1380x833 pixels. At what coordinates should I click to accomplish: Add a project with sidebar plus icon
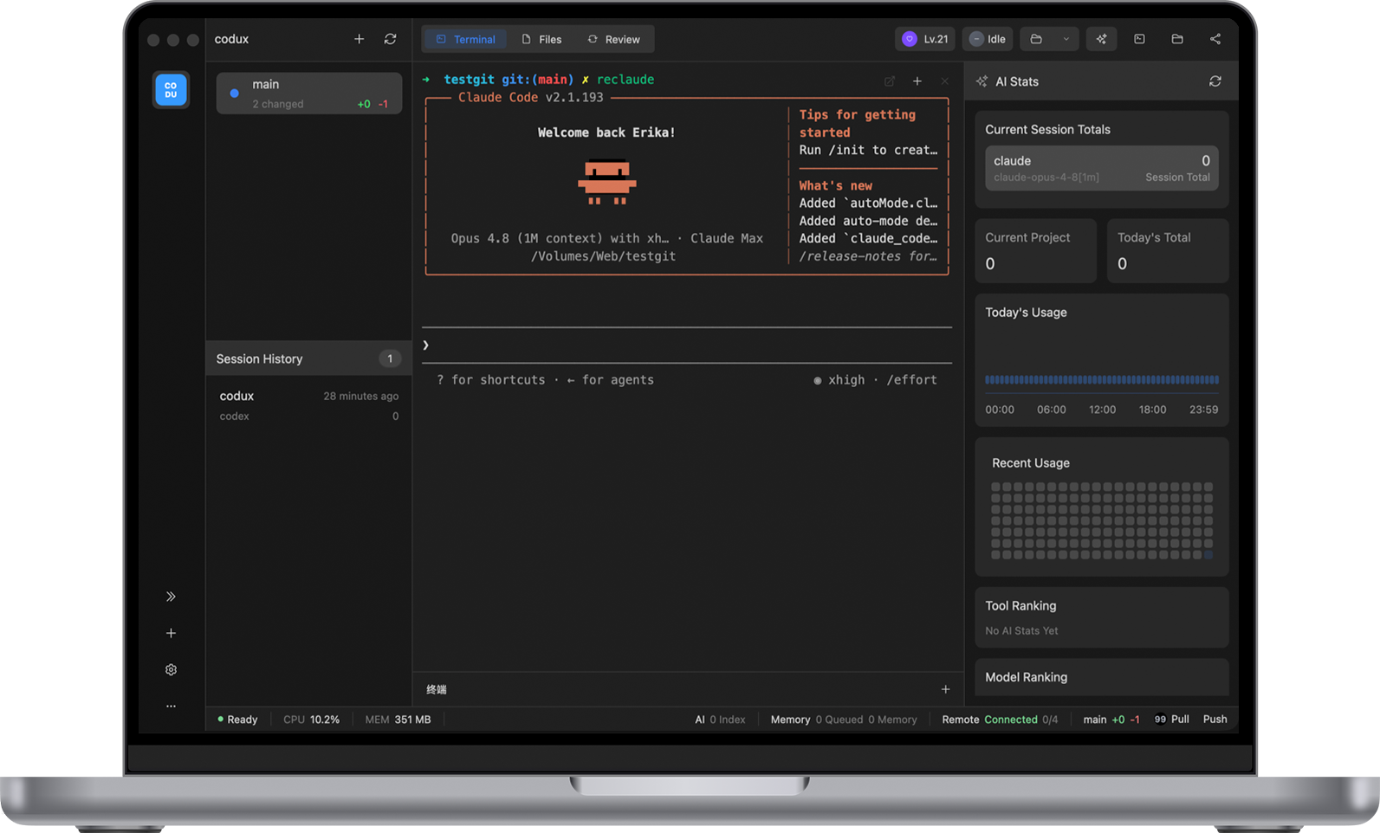171,633
